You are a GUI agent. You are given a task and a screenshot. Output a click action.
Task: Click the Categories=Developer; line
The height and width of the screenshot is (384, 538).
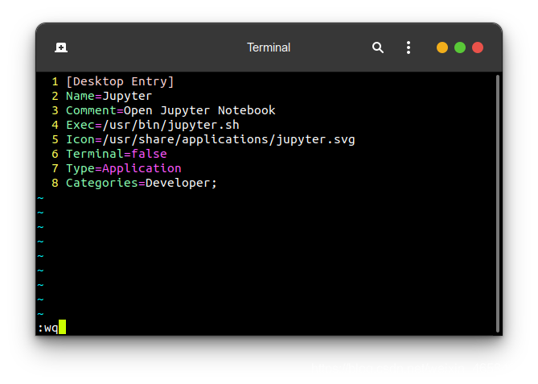(142, 183)
